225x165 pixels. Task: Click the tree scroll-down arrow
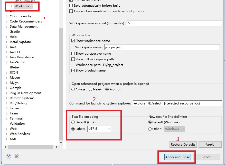[61, 143]
